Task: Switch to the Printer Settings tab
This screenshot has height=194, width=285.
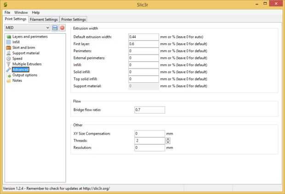Action: coord(74,19)
